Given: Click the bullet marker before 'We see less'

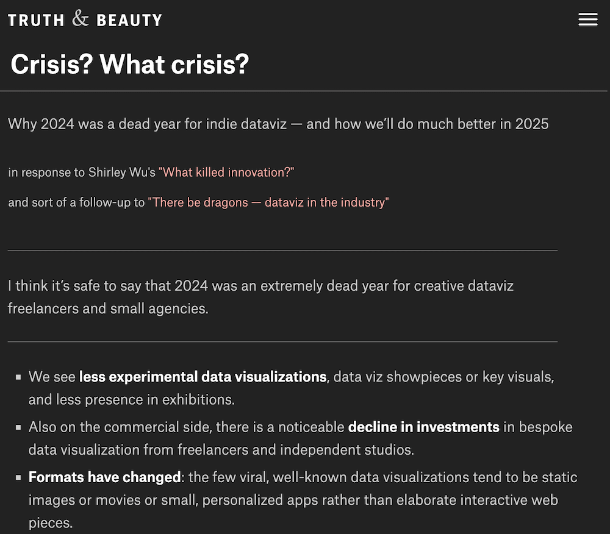Looking at the screenshot, I should coord(18,377).
